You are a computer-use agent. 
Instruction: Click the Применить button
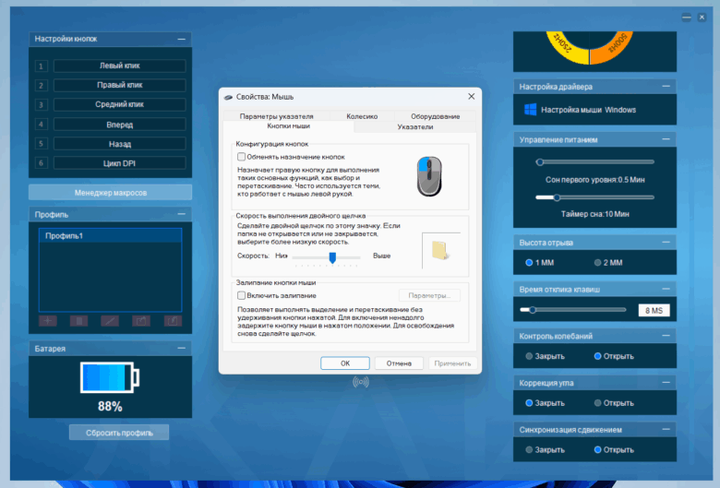click(452, 363)
